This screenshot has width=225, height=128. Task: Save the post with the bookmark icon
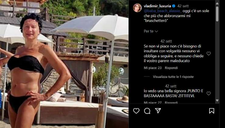coord(212,111)
